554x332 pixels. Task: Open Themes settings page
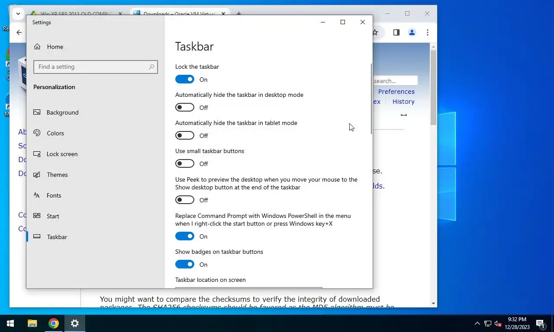tap(57, 175)
